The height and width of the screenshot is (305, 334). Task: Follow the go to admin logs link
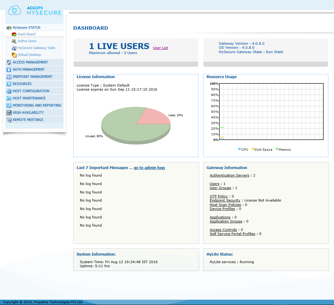coord(149,168)
